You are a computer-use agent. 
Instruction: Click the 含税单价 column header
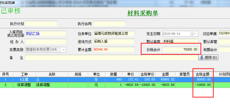coord(148,74)
